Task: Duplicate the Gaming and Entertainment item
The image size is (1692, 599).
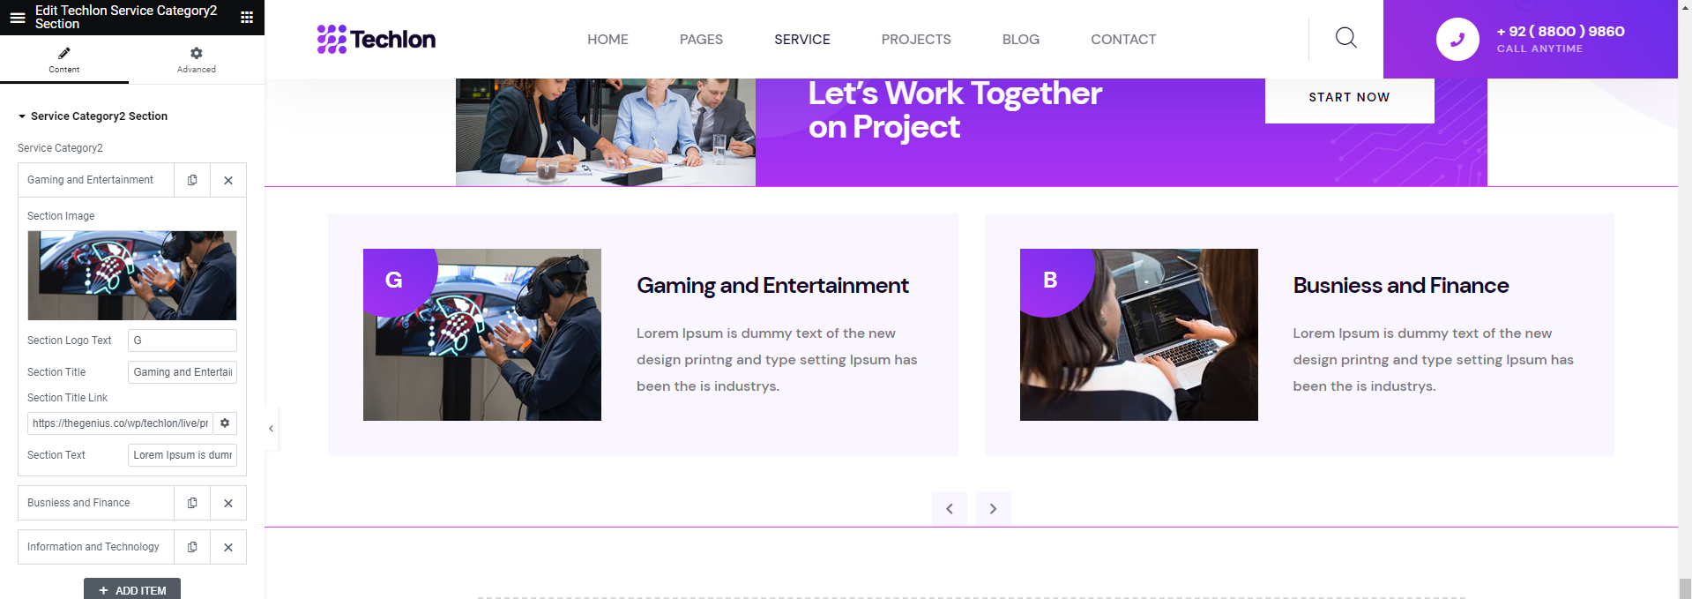Action: point(192,180)
